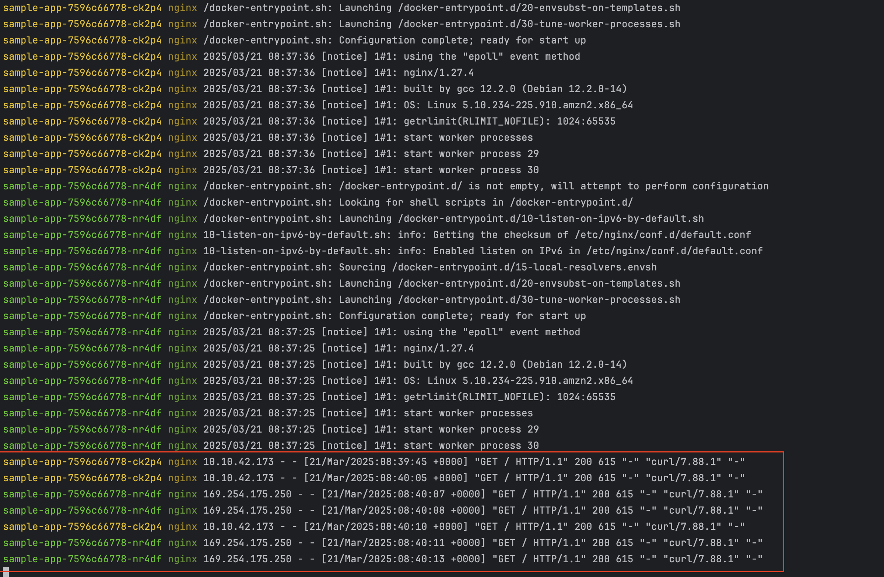Image resolution: width=884 pixels, height=577 pixels.
Task: Click 10.10.42.173 IP on the 08:40:10 line
Action: pos(238,527)
